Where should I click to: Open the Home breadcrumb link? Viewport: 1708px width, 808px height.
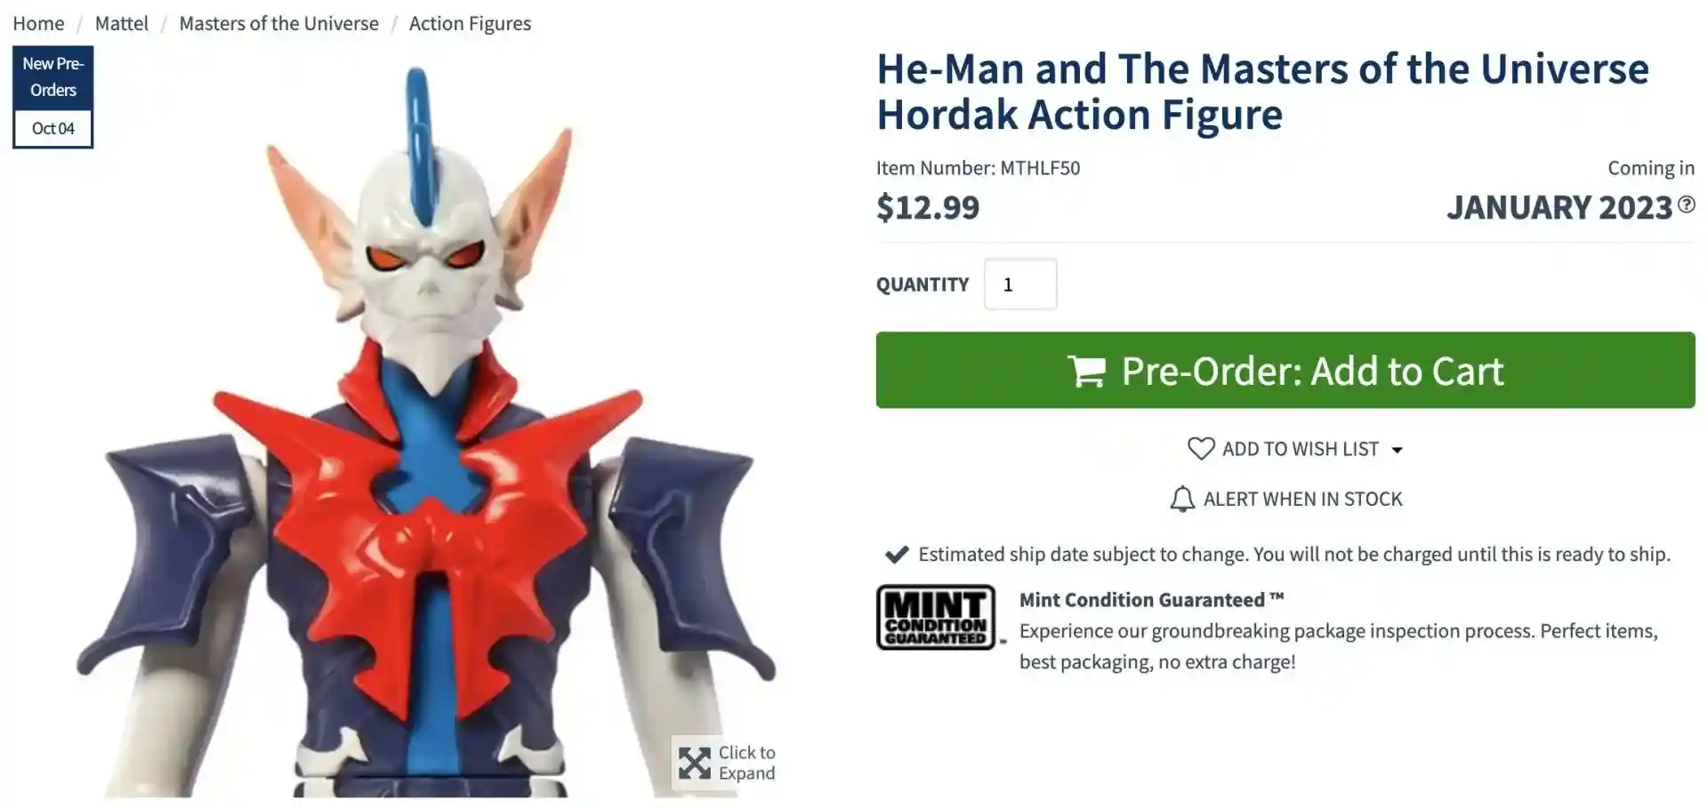pyautogui.click(x=38, y=23)
